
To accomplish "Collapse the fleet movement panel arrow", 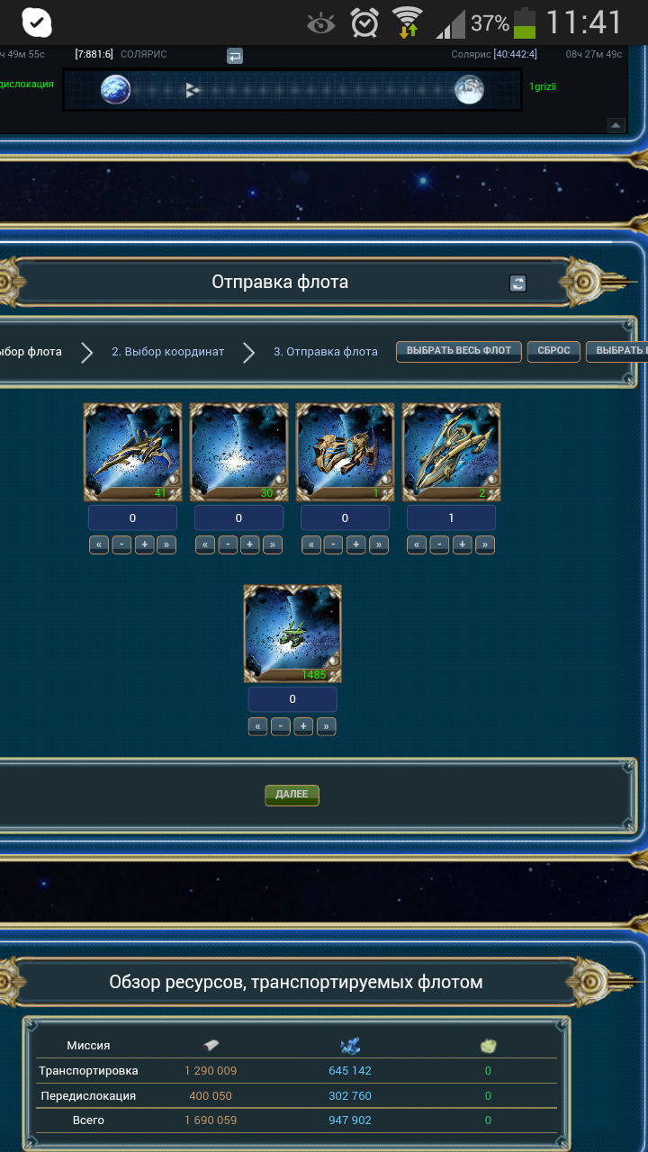I will tap(616, 124).
